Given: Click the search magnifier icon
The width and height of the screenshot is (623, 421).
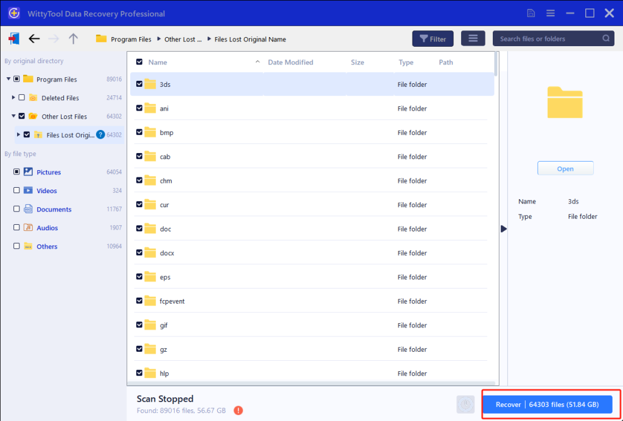Looking at the screenshot, I should (x=606, y=39).
